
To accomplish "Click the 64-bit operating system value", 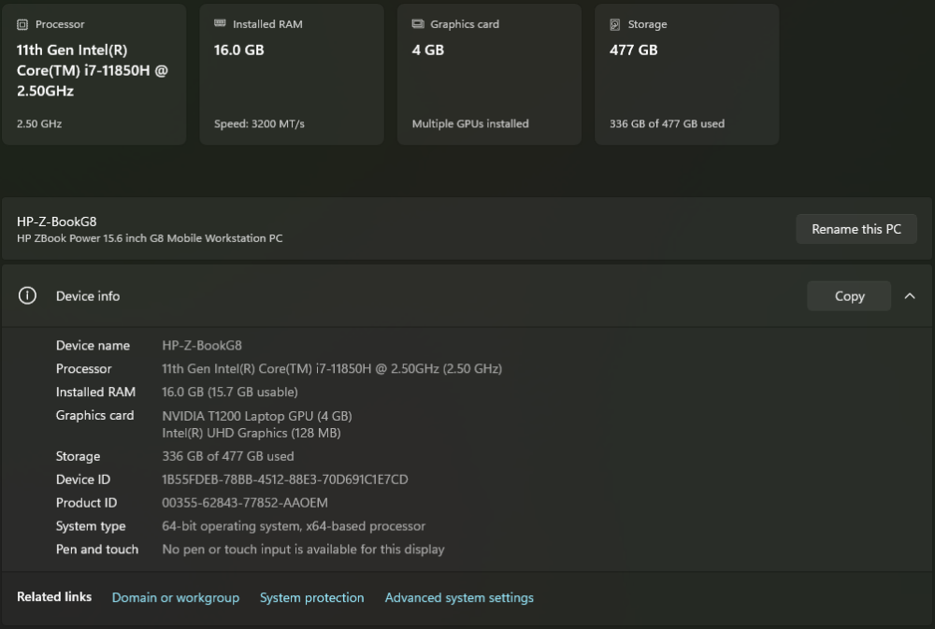I will [294, 526].
